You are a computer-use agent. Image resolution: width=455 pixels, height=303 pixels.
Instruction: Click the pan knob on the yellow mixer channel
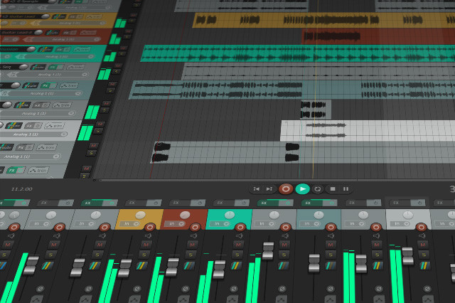[140, 216]
